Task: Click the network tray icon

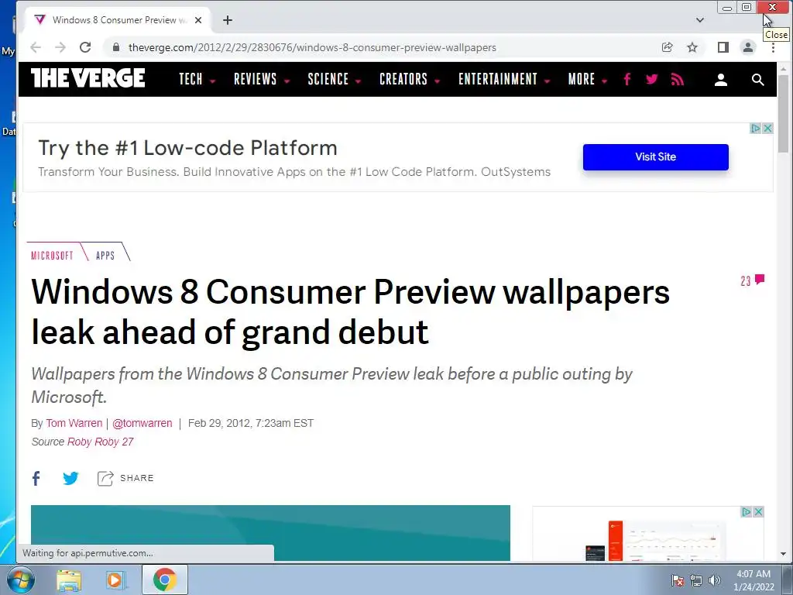Action: pos(696,580)
